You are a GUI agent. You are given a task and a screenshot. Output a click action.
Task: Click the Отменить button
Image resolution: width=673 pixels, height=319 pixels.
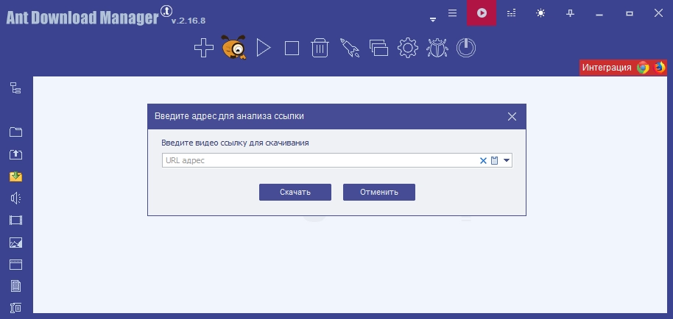379,193
